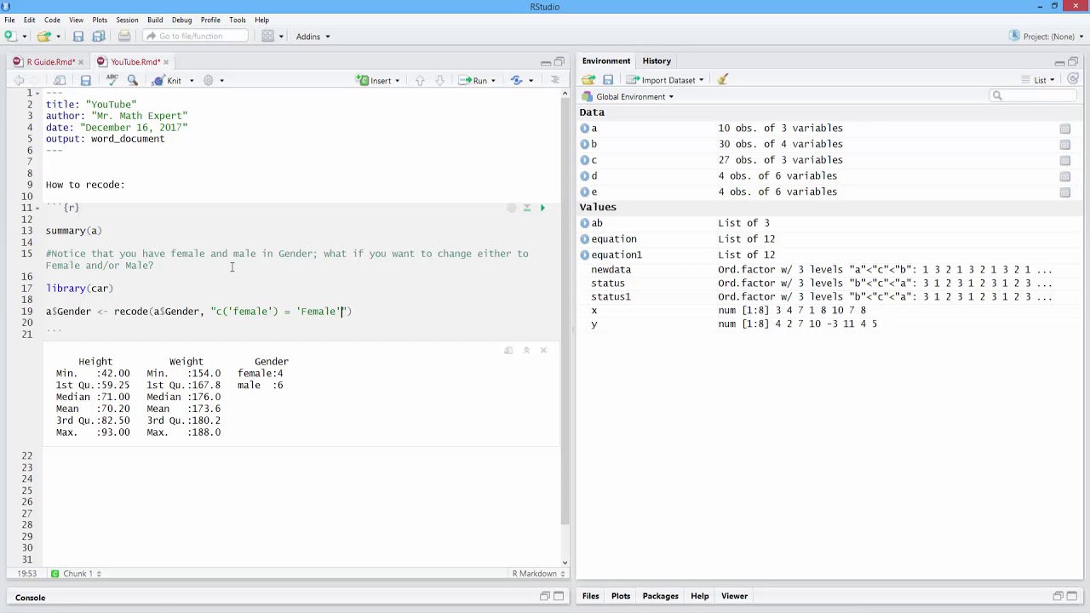Show chunk output in new window icon

point(508,350)
